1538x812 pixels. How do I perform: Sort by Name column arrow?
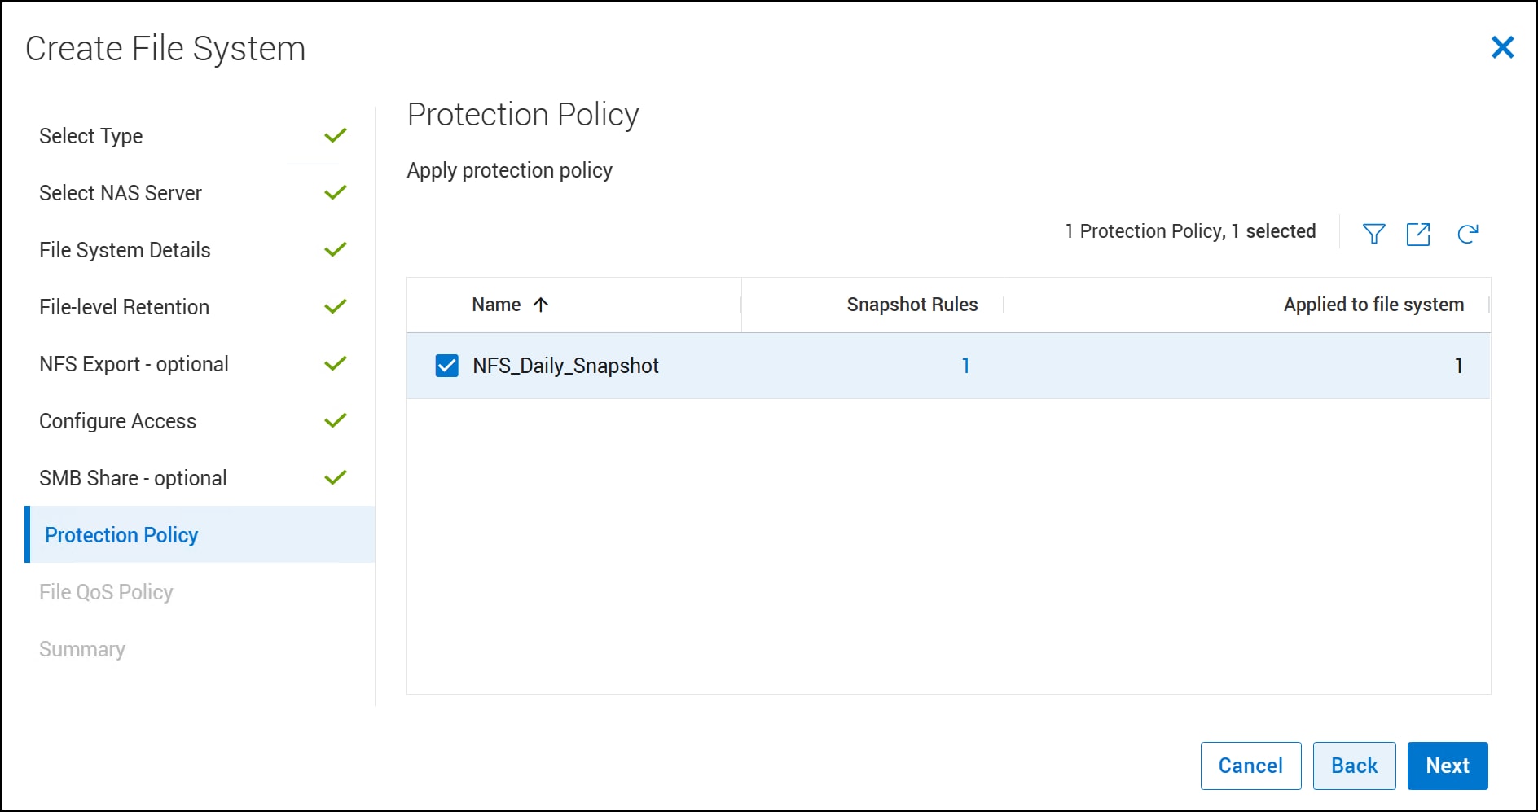pyautogui.click(x=541, y=305)
